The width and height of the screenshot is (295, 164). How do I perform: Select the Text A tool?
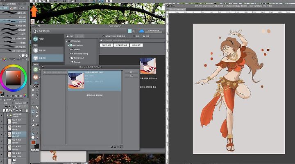[37, 133]
